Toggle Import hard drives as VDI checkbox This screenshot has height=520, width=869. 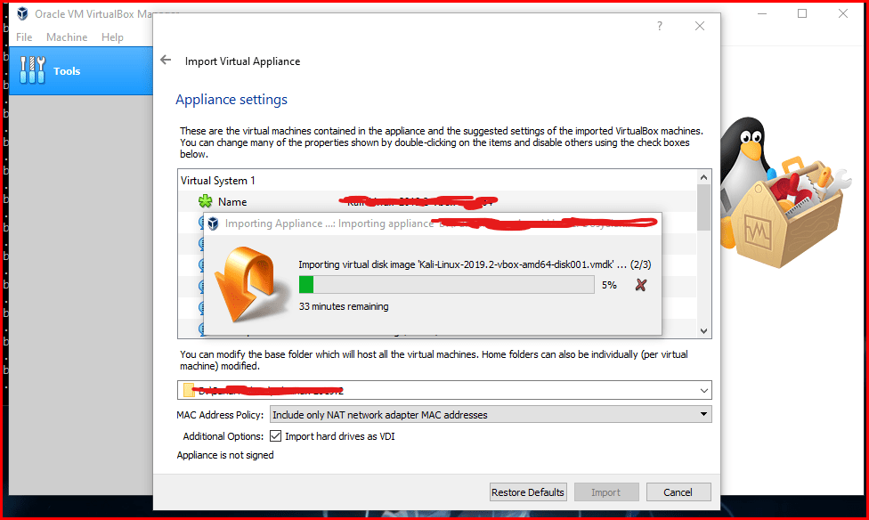coord(275,435)
